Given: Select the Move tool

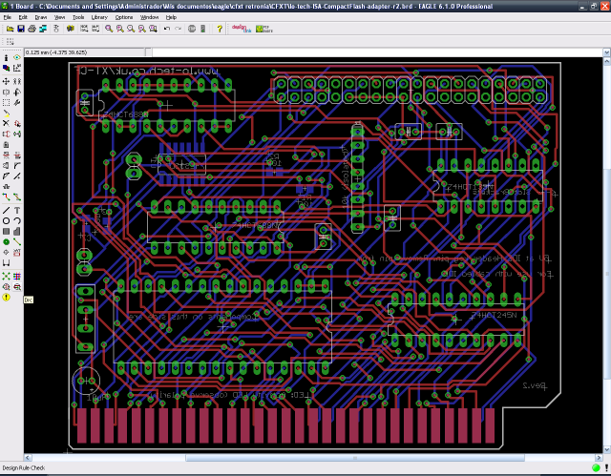Looking at the screenshot, I should 6,81.
